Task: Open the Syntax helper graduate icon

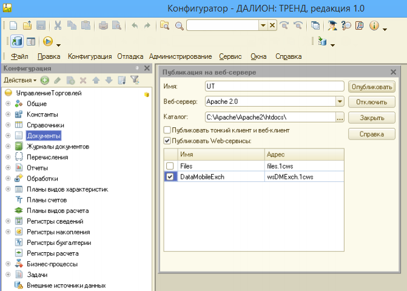Action: 332,25
